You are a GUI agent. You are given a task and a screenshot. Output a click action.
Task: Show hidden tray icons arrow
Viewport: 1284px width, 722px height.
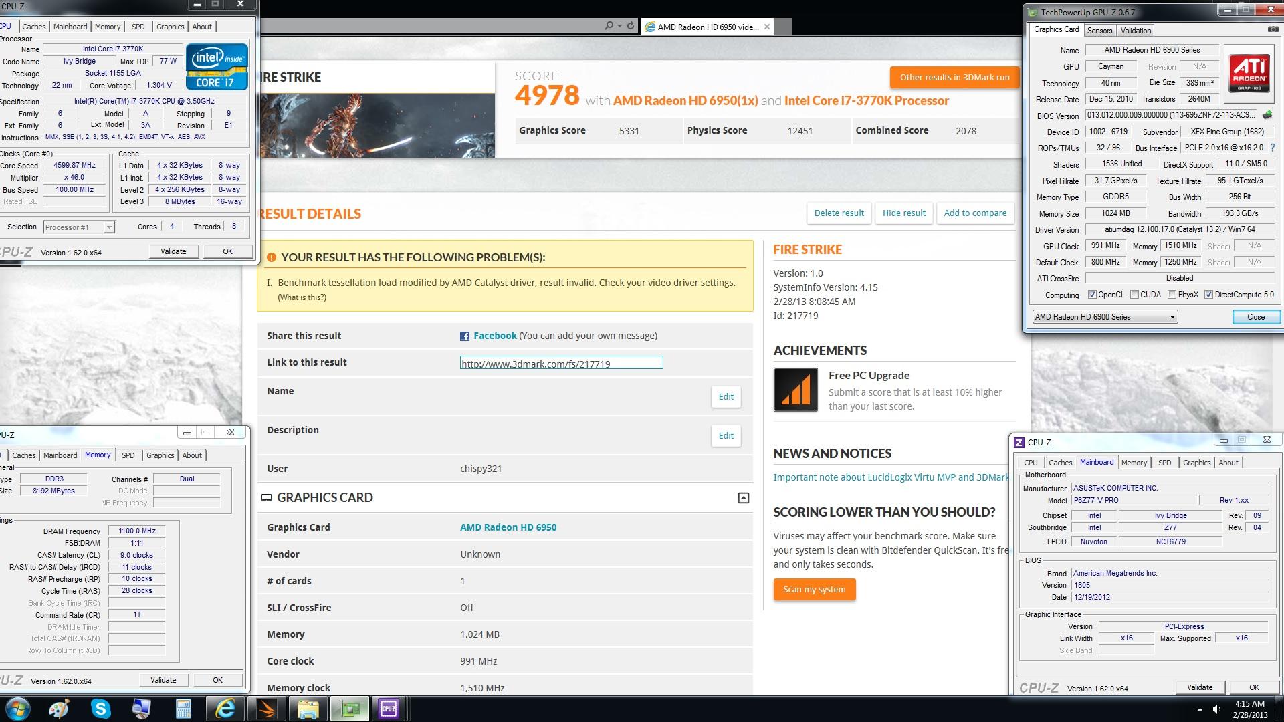(x=1200, y=709)
